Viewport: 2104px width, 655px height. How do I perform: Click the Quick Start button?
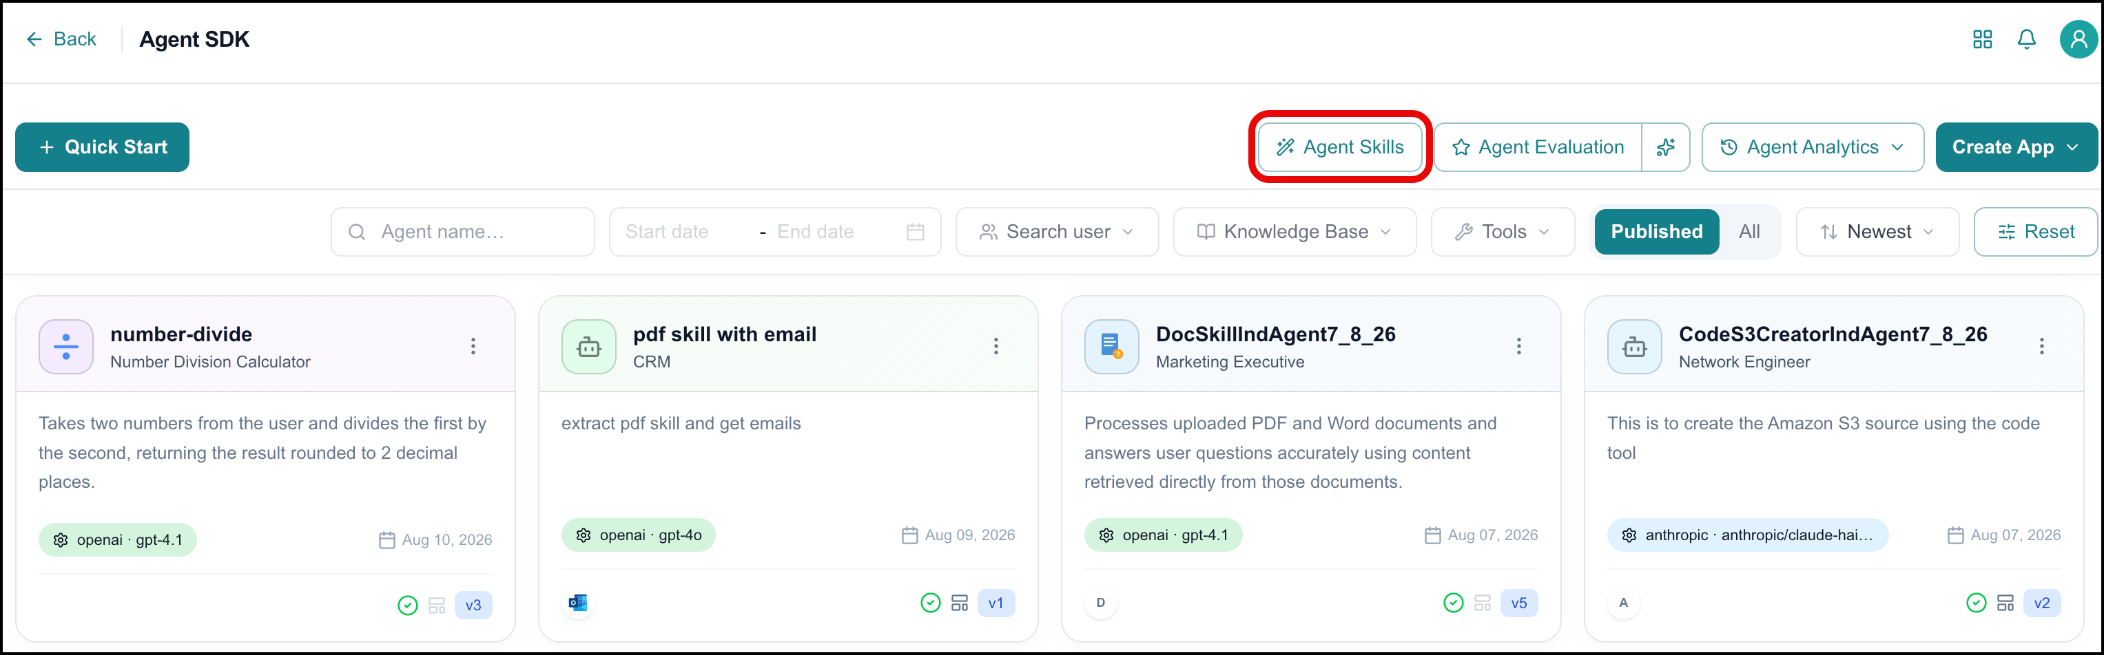(x=102, y=147)
